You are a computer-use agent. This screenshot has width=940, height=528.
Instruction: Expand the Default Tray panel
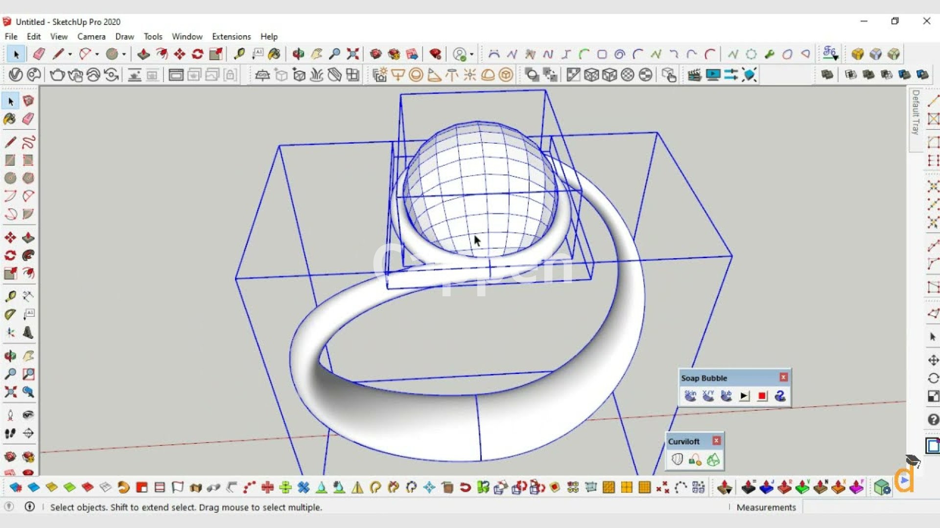916,112
